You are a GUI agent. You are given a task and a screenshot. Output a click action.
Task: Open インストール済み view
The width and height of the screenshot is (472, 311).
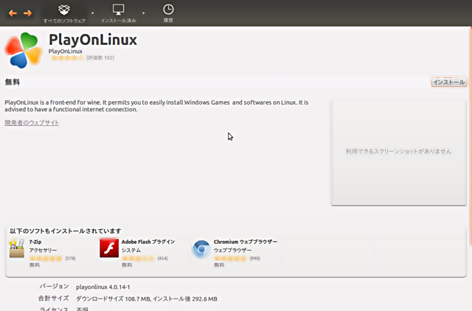pyautogui.click(x=118, y=13)
